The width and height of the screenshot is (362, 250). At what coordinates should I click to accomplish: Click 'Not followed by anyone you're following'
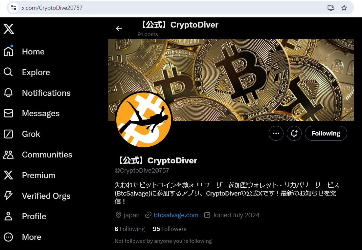(163, 241)
